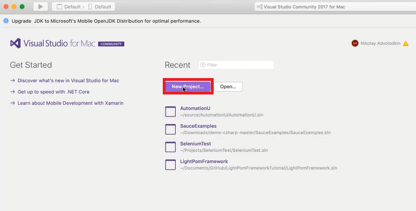This screenshot has width=416, height=211.
Task: Click the yellow warning icon near user name
Action: pyautogui.click(x=406, y=44)
